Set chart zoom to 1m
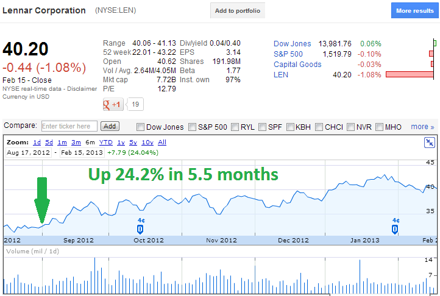440x296 pixels. tap(62, 143)
